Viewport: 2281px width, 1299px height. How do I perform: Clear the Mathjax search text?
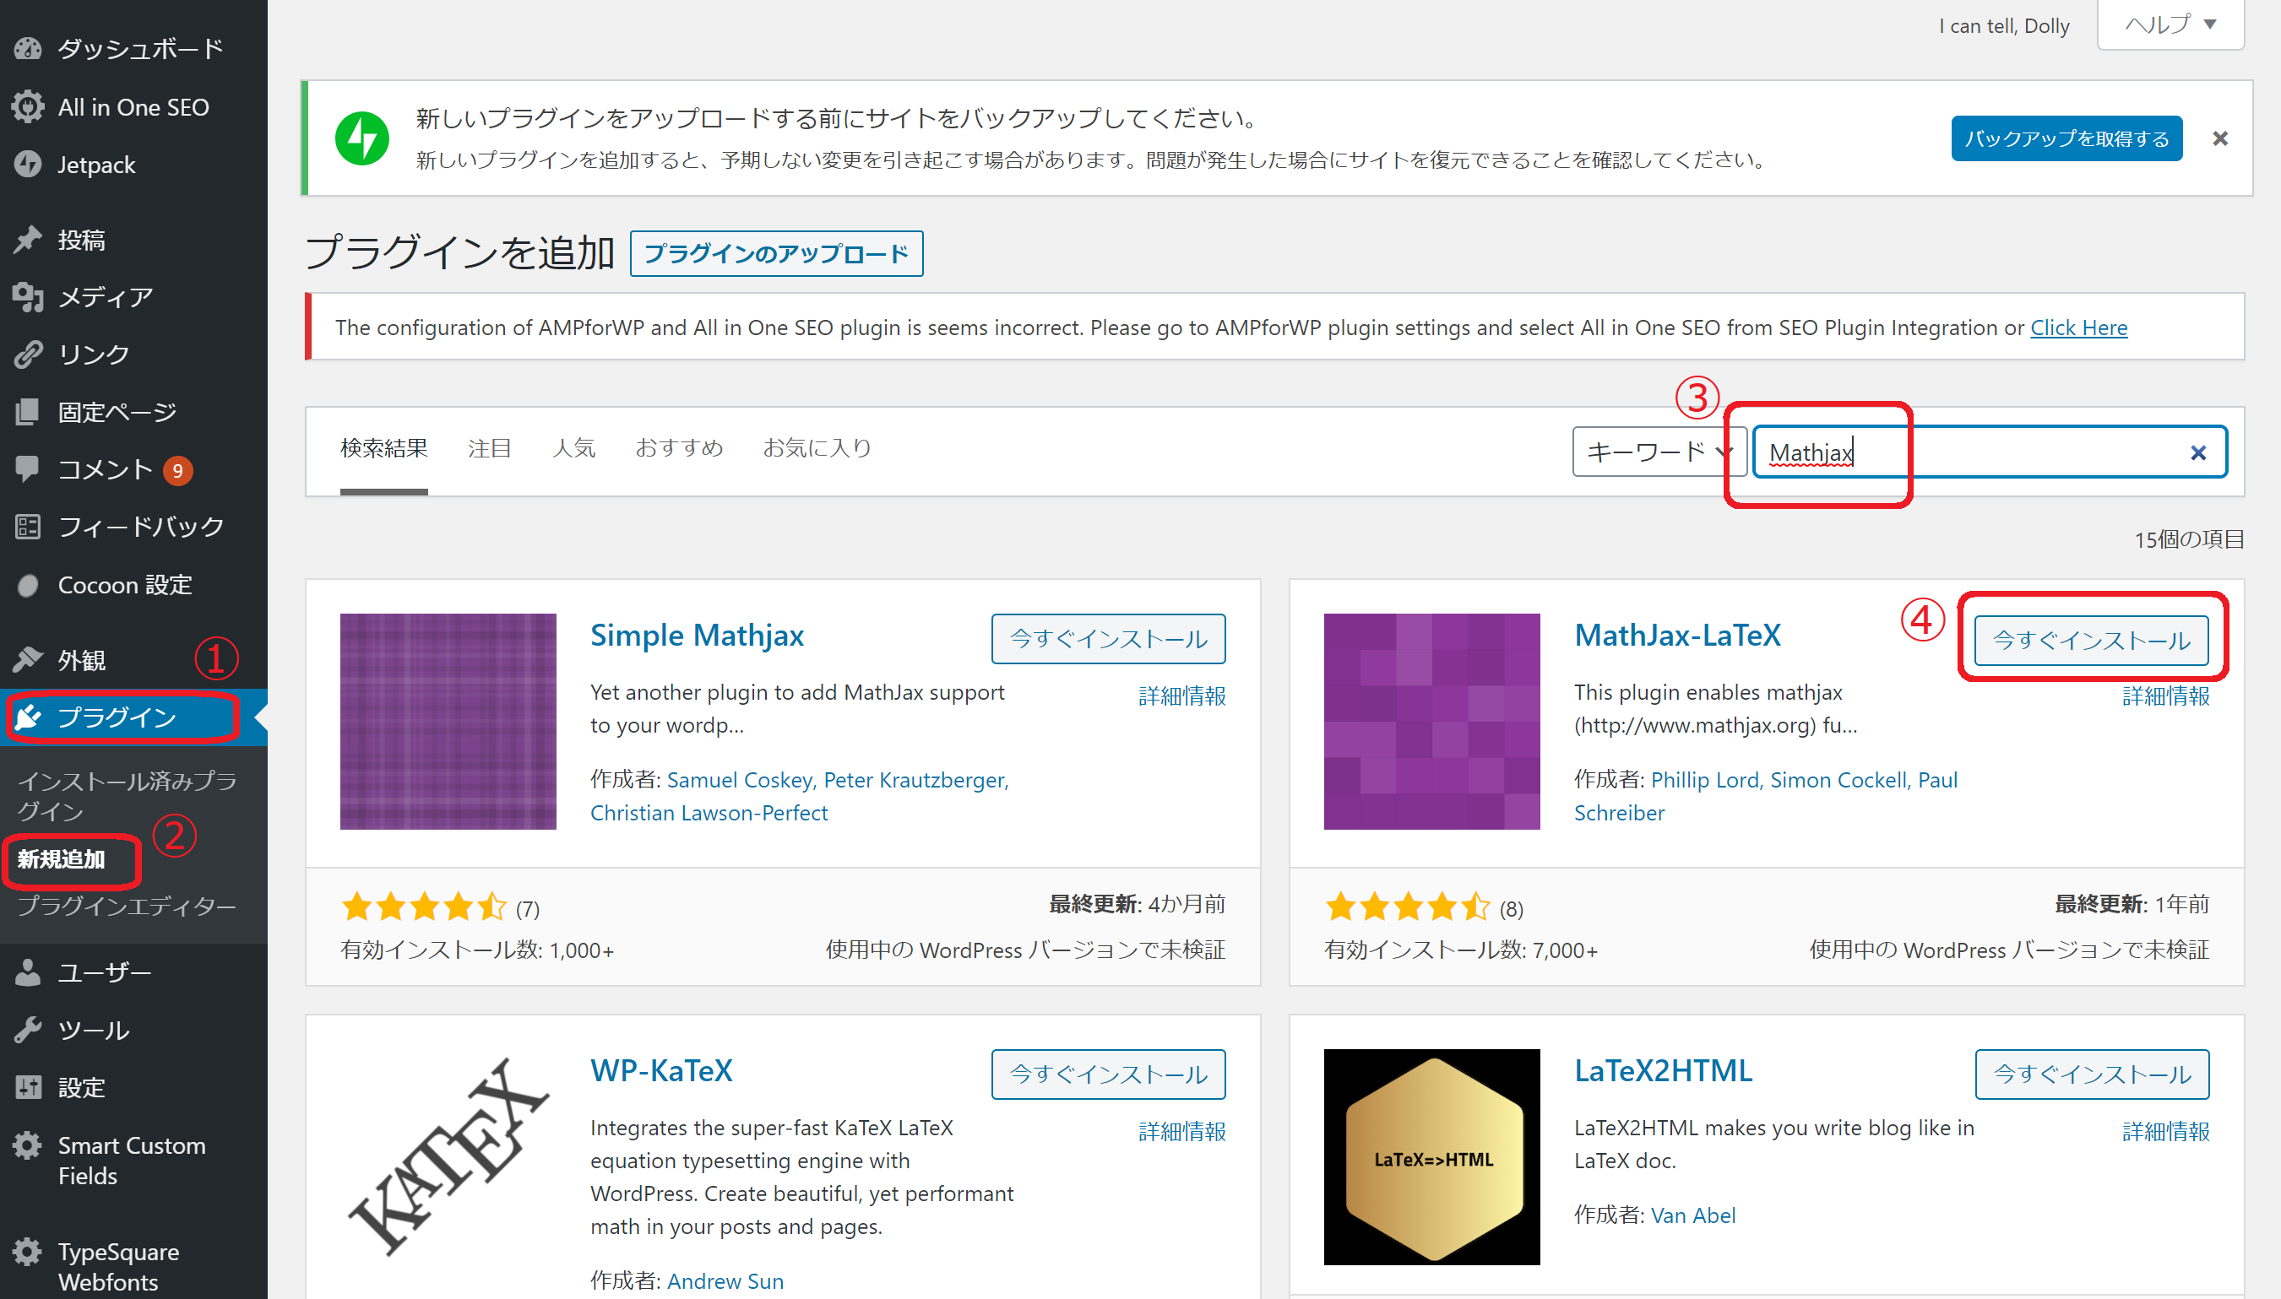2198,453
